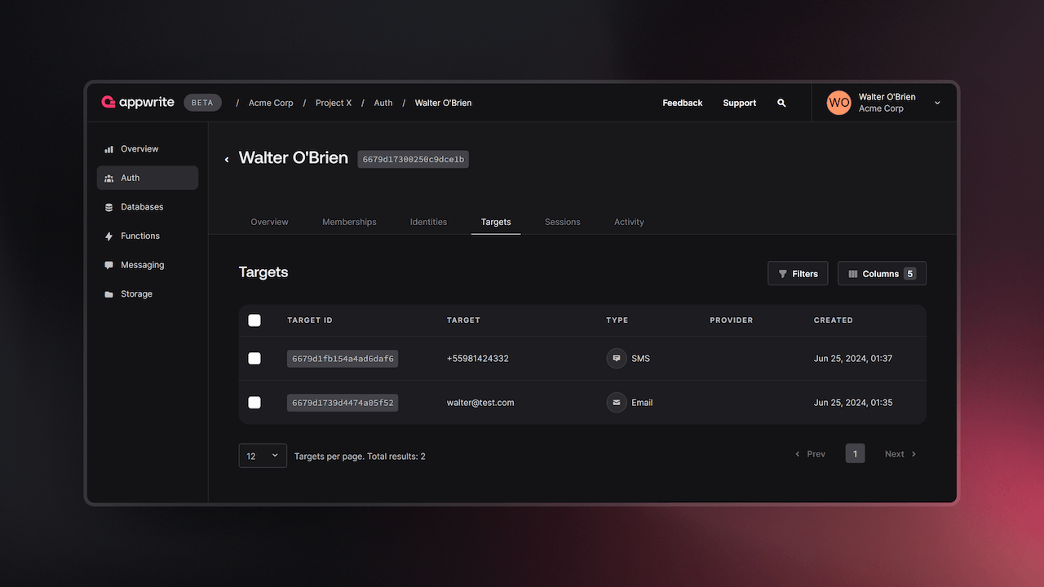Check the box for the SMS target row
This screenshot has height=587, width=1044.
[254, 359]
